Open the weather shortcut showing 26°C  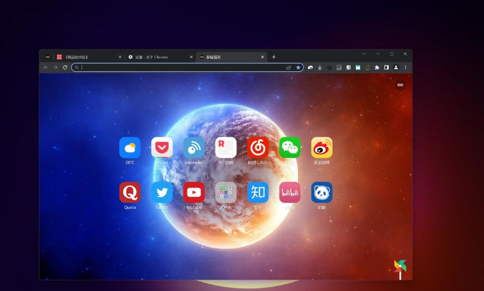point(130,147)
